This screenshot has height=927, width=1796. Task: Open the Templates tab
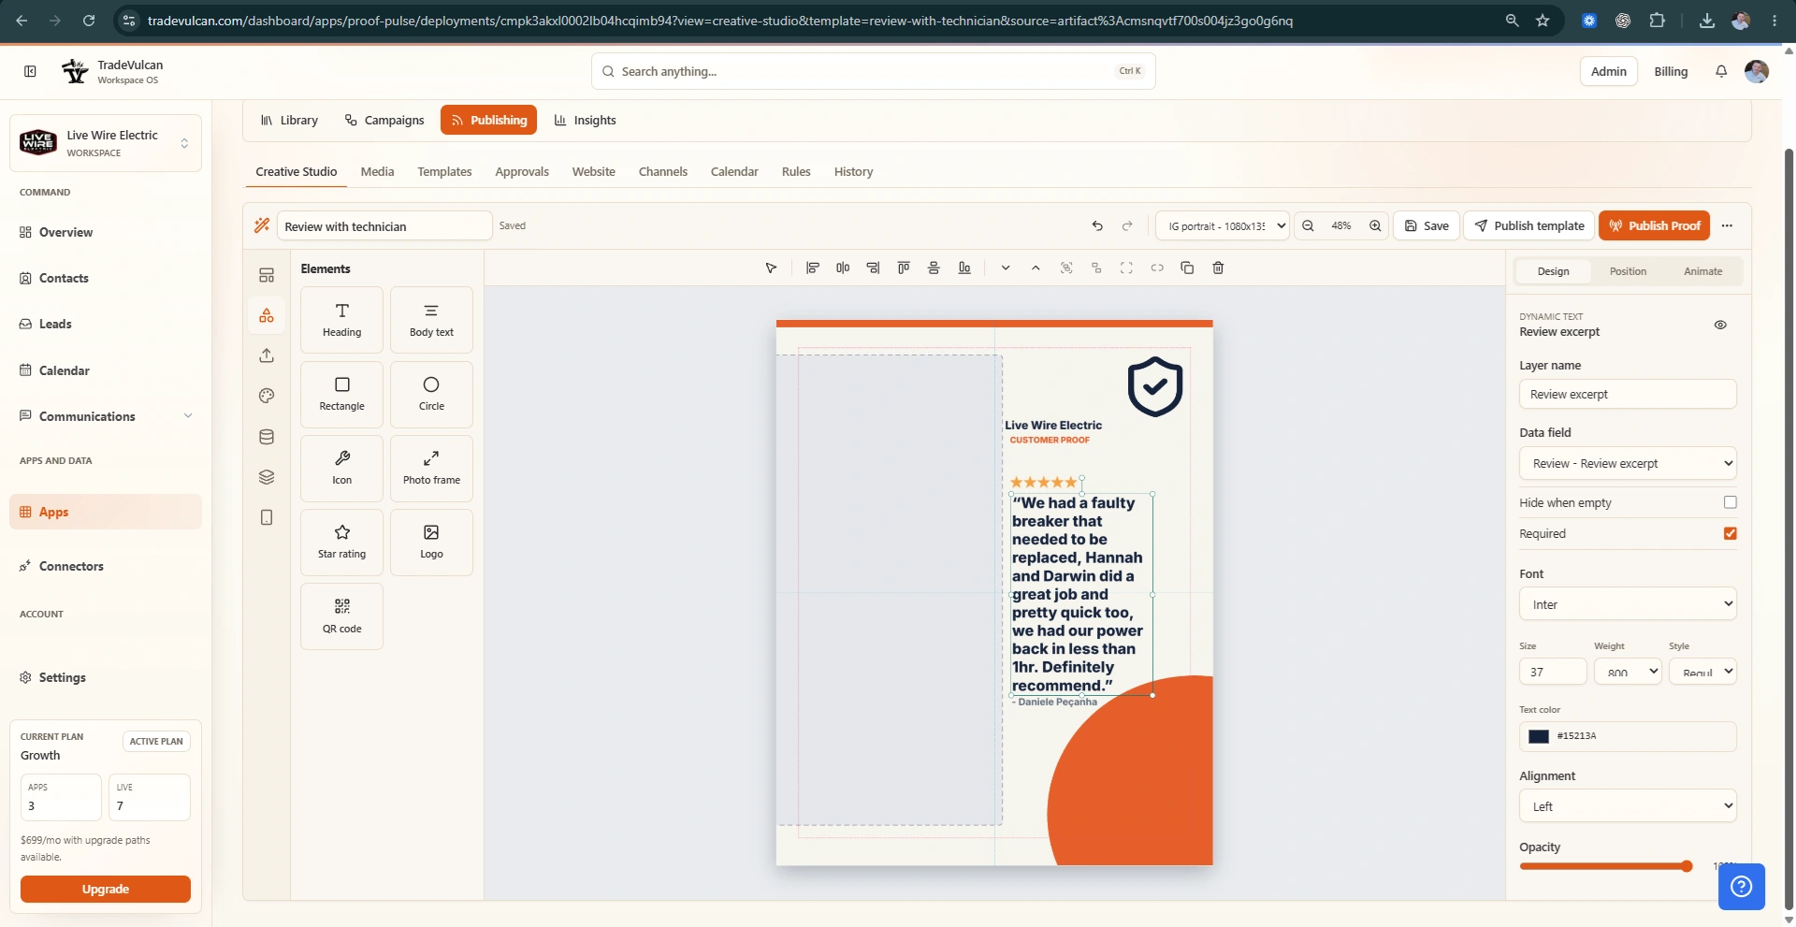tap(444, 172)
